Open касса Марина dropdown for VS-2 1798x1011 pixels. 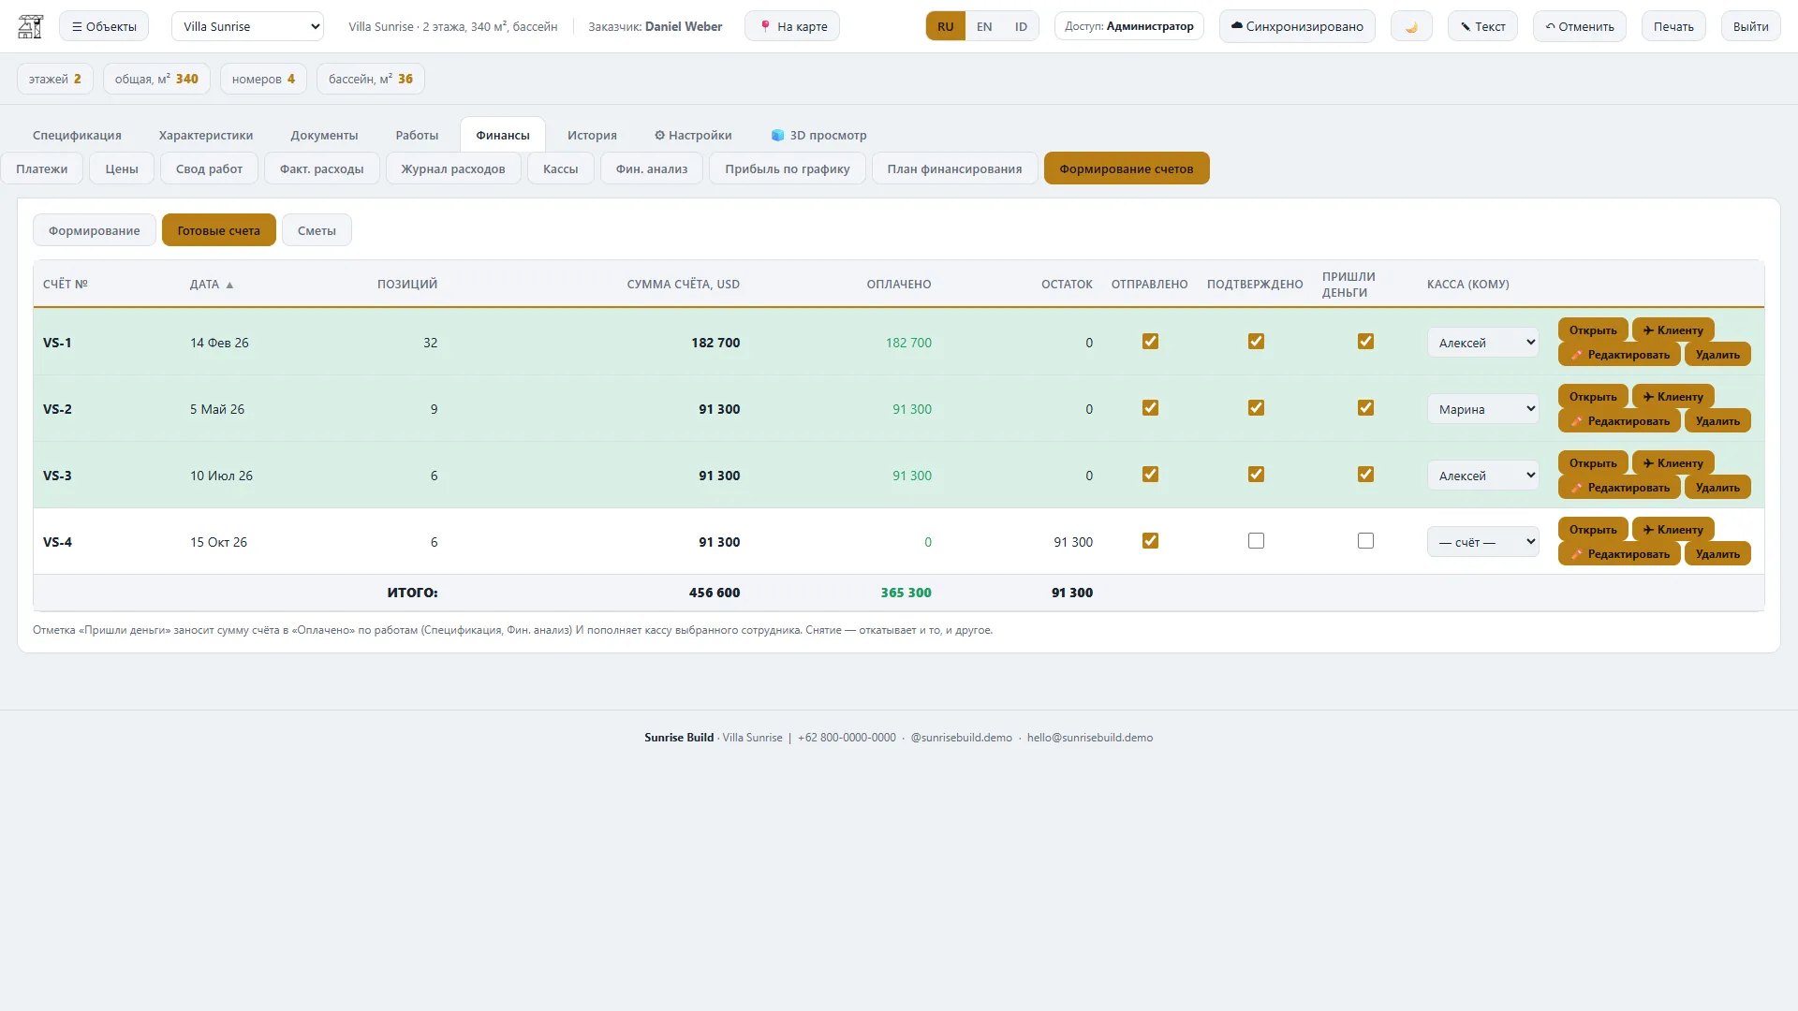pos(1482,409)
